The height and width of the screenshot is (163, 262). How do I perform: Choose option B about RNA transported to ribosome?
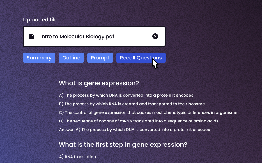(132, 104)
